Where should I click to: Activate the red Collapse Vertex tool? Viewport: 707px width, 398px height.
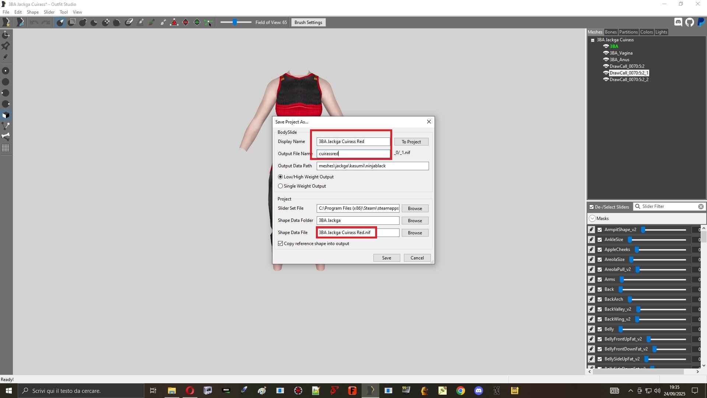coord(174,22)
